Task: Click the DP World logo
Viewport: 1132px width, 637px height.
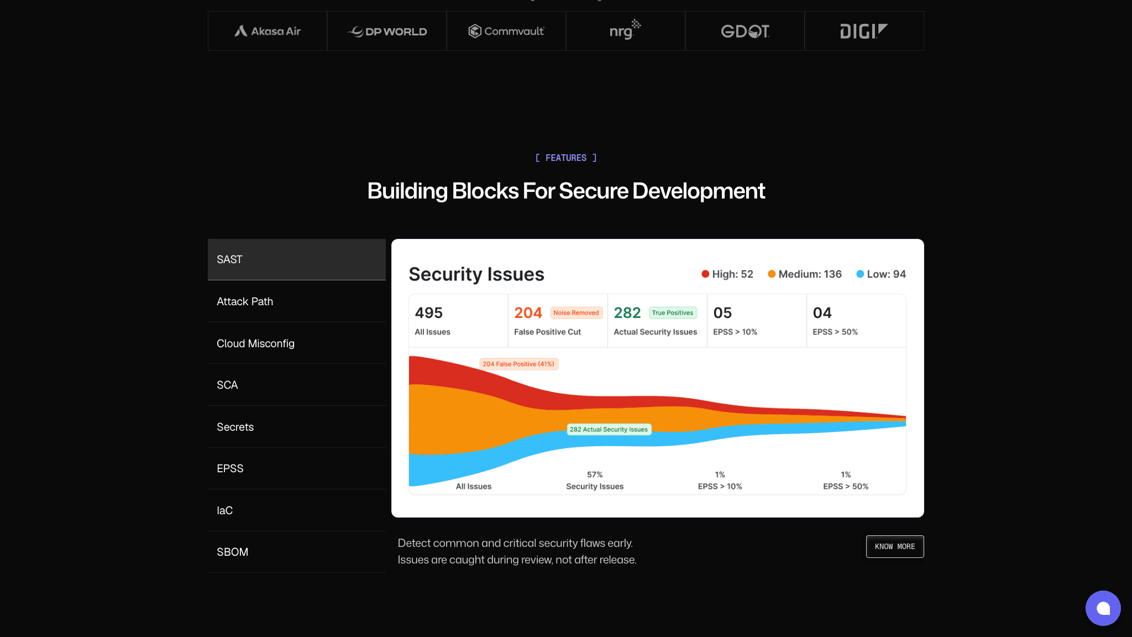Action: click(387, 32)
